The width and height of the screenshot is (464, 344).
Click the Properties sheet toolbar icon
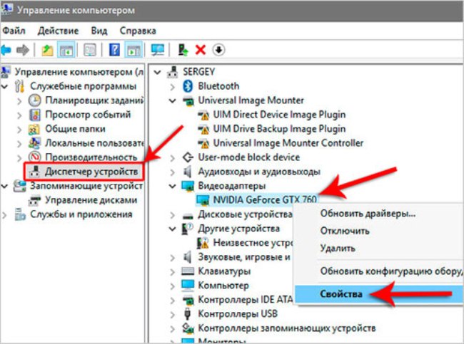click(x=91, y=50)
